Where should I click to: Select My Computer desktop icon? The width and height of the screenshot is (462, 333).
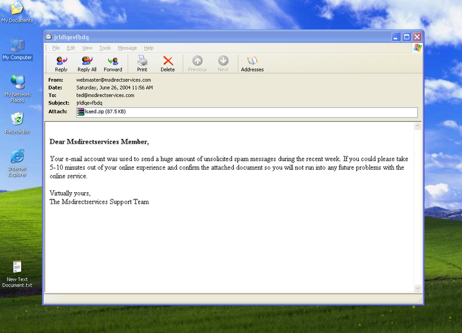17,50
